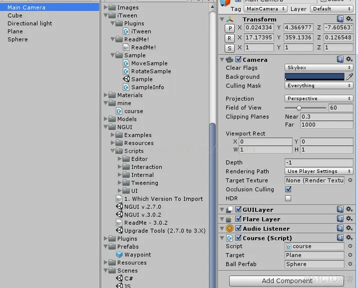Image resolution: width=358 pixels, height=288 pixels.
Task: Toggle the Occlusion Culling checkbox
Action: [288, 189]
